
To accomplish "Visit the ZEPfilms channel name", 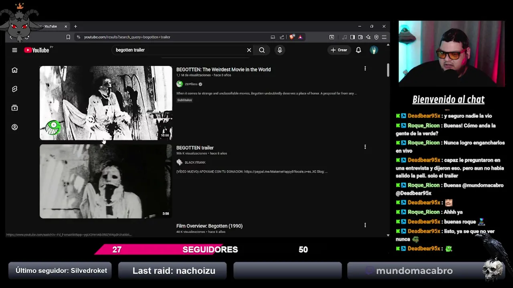I will [191, 84].
